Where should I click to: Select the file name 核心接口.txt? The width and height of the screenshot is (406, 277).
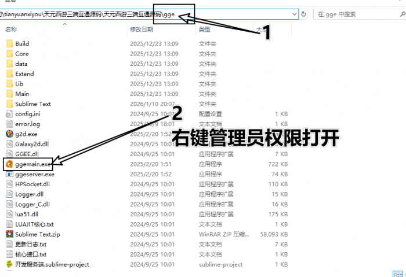(31, 254)
